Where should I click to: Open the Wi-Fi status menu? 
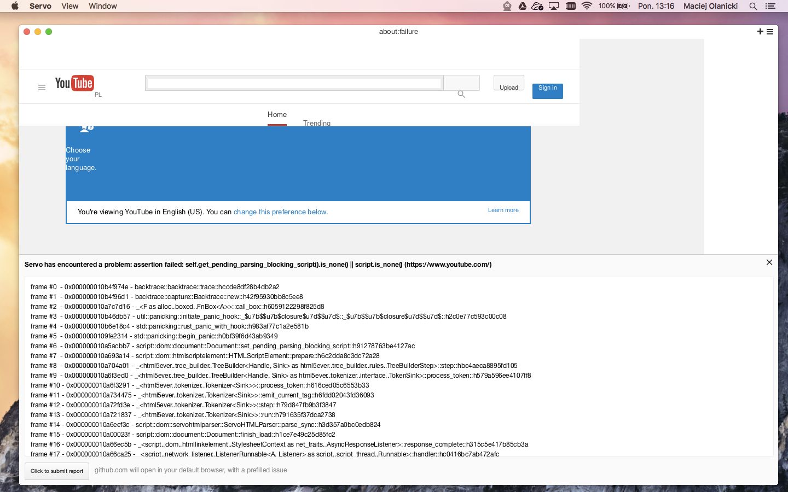tap(587, 6)
